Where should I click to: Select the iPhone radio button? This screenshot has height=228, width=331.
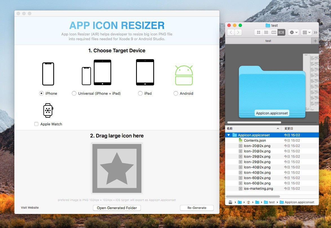coord(41,93)
